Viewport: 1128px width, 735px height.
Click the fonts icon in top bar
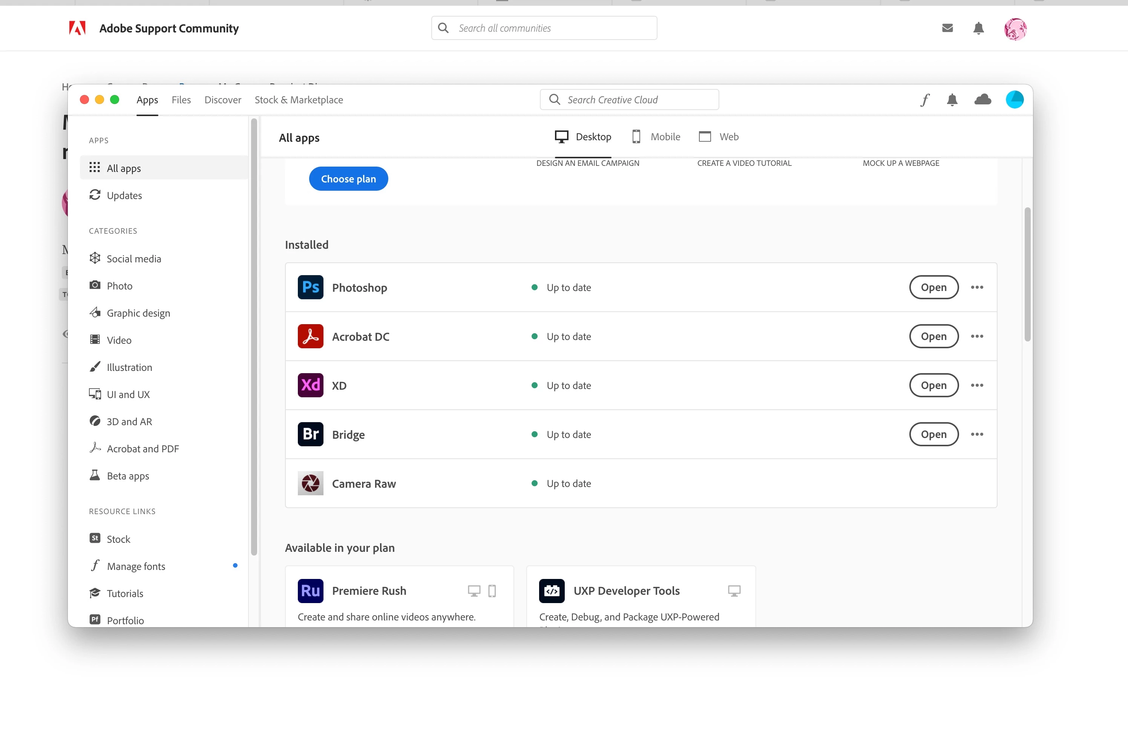(x=925, y=100)
